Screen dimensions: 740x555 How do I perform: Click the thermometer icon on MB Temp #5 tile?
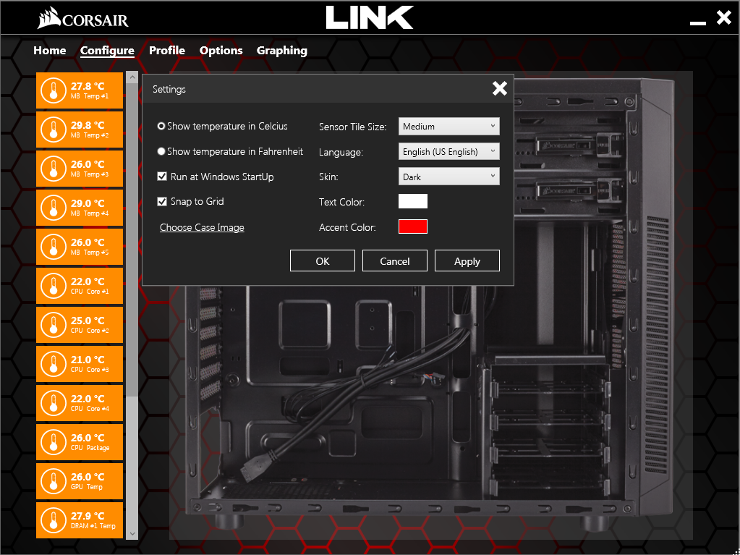[53, 247]
